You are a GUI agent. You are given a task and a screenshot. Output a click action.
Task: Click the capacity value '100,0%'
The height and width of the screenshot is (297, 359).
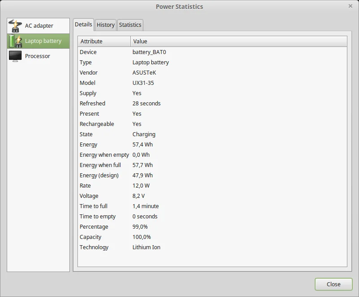[141, 237]
